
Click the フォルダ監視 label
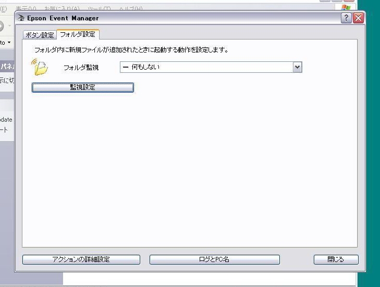tap(81, 68)
